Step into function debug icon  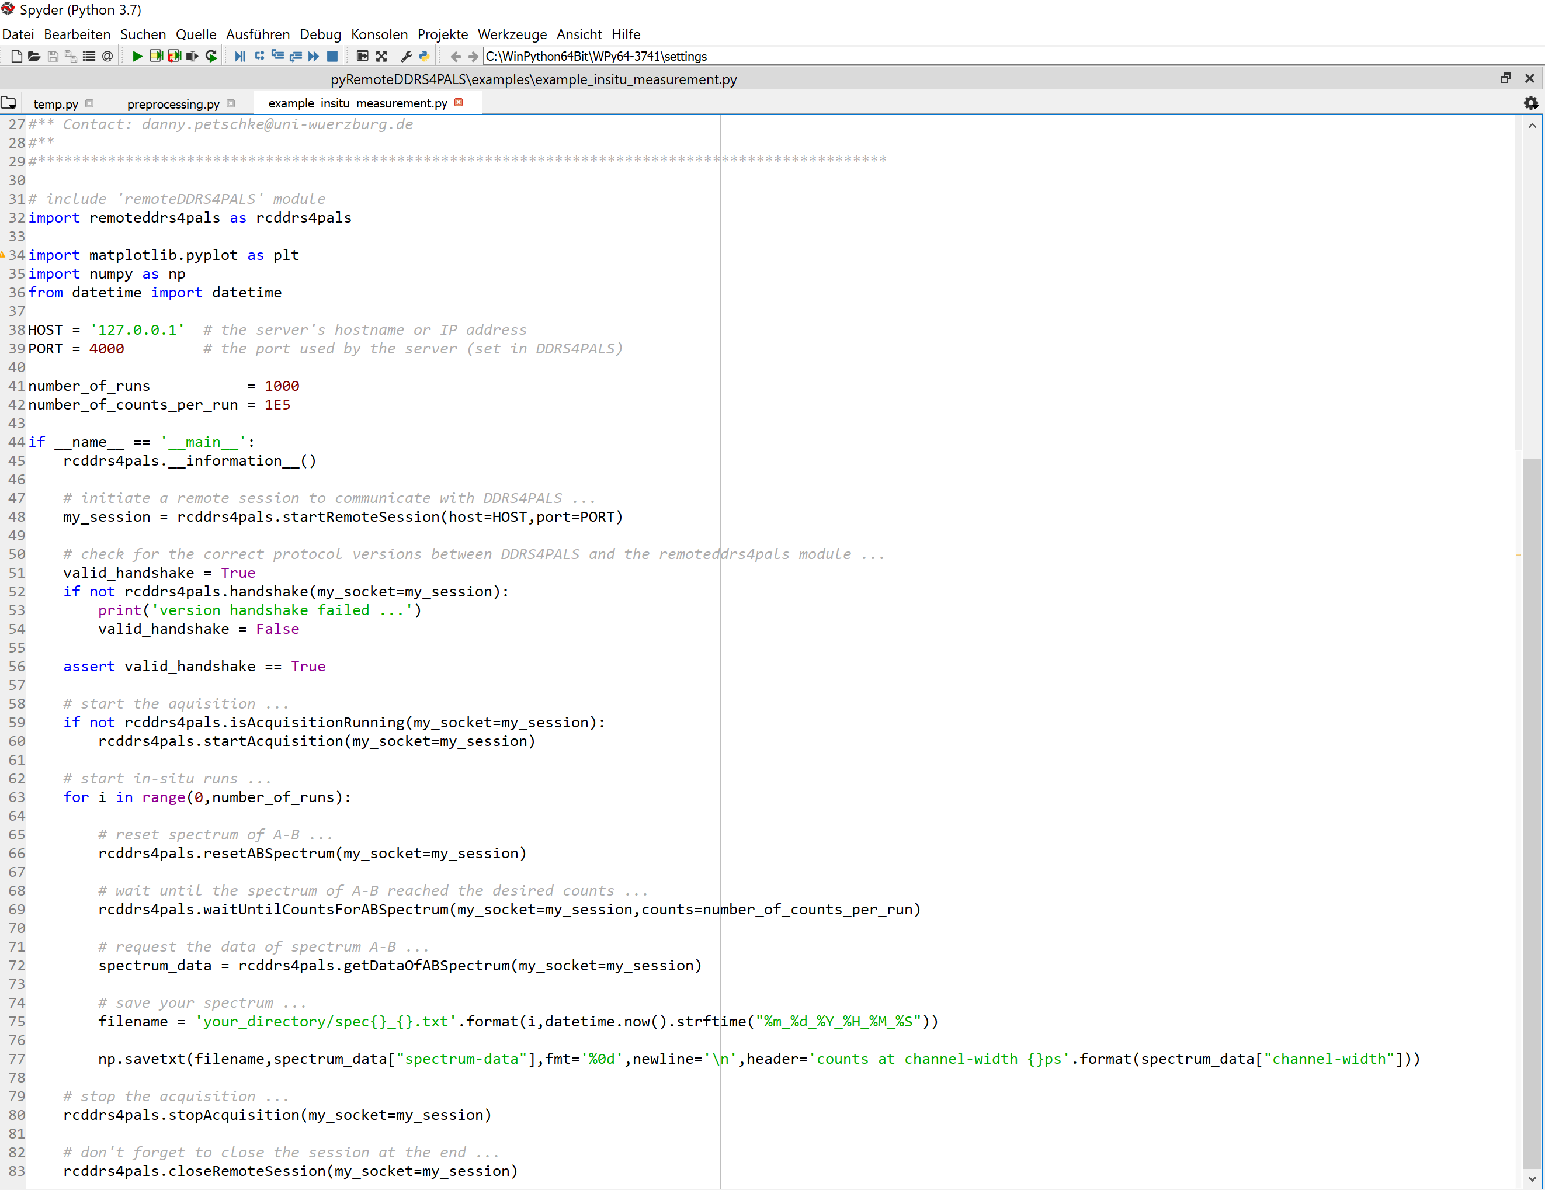coord(278,57)
